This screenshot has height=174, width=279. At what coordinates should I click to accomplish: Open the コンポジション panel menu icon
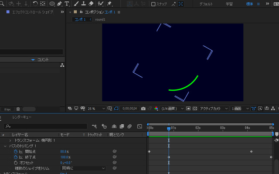click(x=119, y=12)
